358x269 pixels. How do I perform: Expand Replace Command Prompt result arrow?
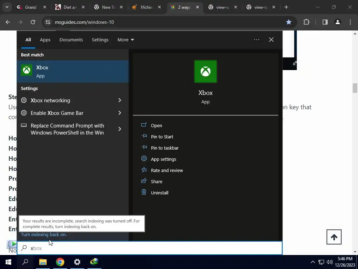120,129
